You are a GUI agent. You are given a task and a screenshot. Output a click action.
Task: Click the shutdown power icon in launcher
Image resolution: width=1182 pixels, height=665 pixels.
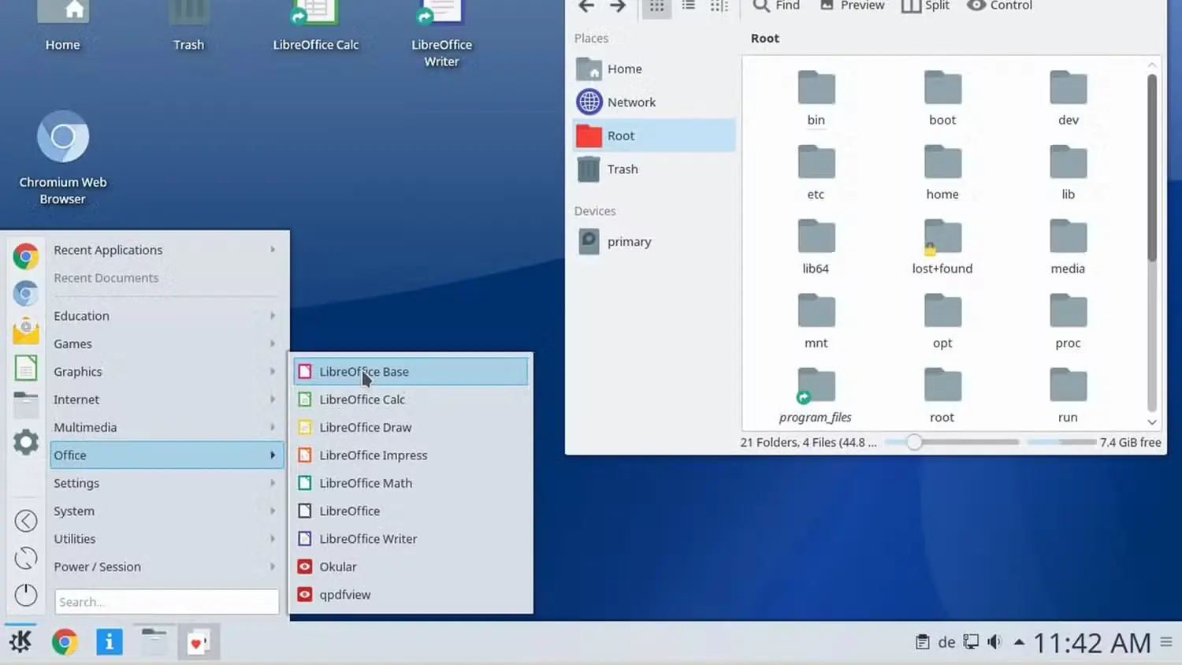tap(26, 595)
